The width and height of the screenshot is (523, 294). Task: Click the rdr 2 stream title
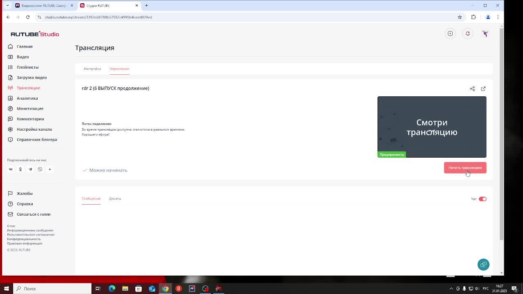[x=115, y=88]
